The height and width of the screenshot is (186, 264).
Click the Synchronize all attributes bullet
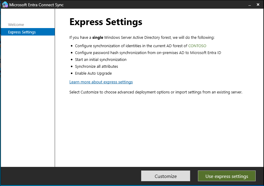point(97,67)
